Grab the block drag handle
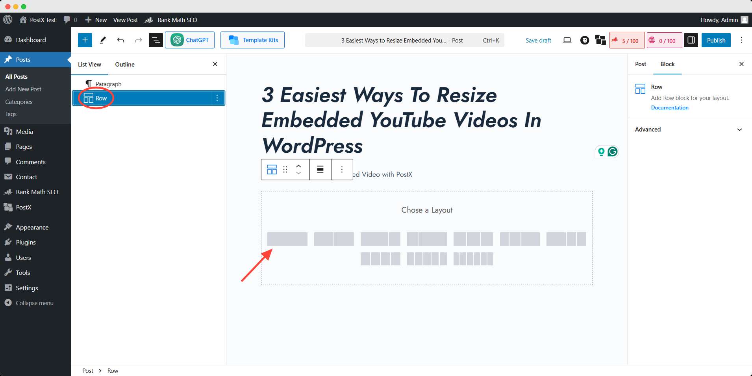The image size is (752, 376). [285, 169]
